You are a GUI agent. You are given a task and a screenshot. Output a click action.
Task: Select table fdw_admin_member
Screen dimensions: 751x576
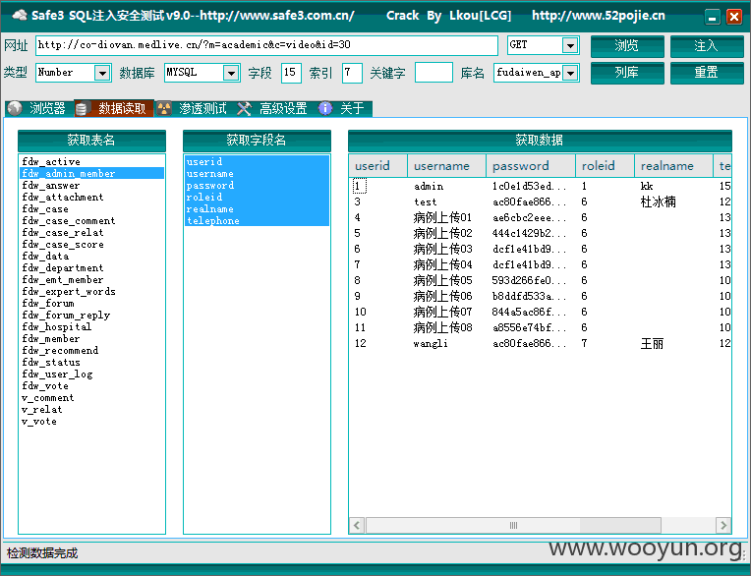coord(91,173)
